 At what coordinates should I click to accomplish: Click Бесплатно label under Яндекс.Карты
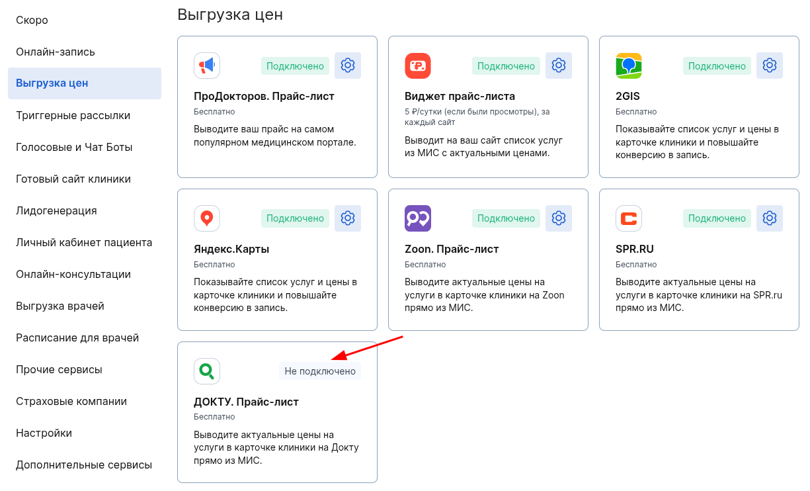(214, 265)
